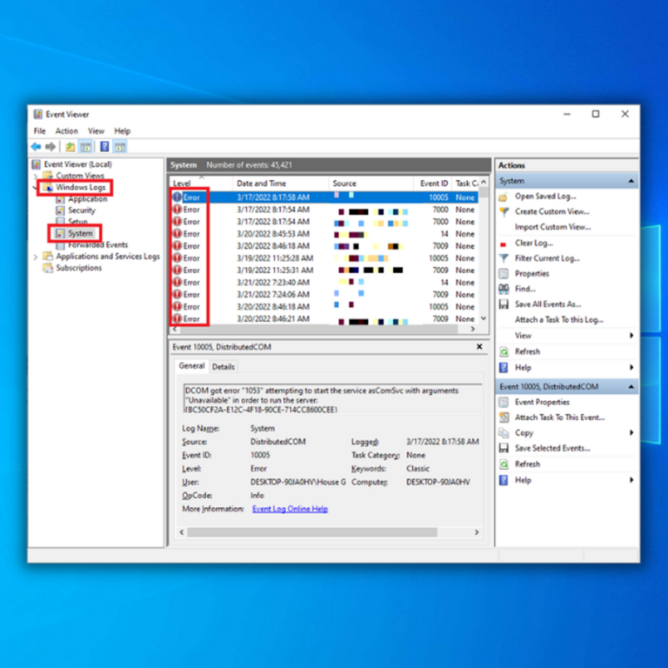Open the Help menu in menu bar
Image resolution: width=668 pixels, height=668 pixels.
click(123, 131)
